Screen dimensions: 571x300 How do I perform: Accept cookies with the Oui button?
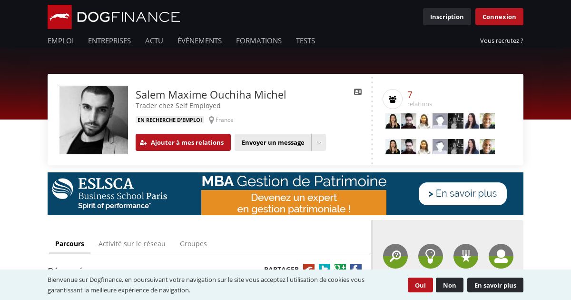tap(420, 285)
